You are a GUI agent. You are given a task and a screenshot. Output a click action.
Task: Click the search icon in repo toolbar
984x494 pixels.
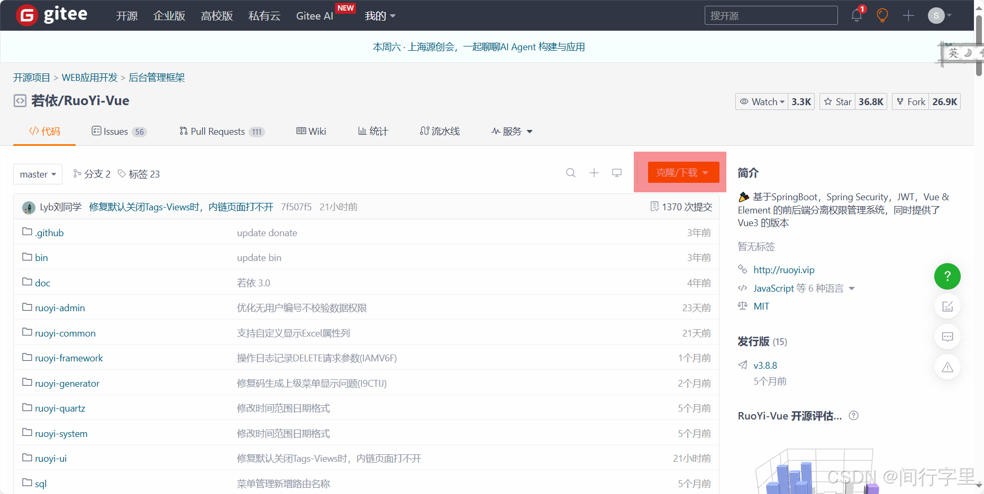tap(571, 173)
